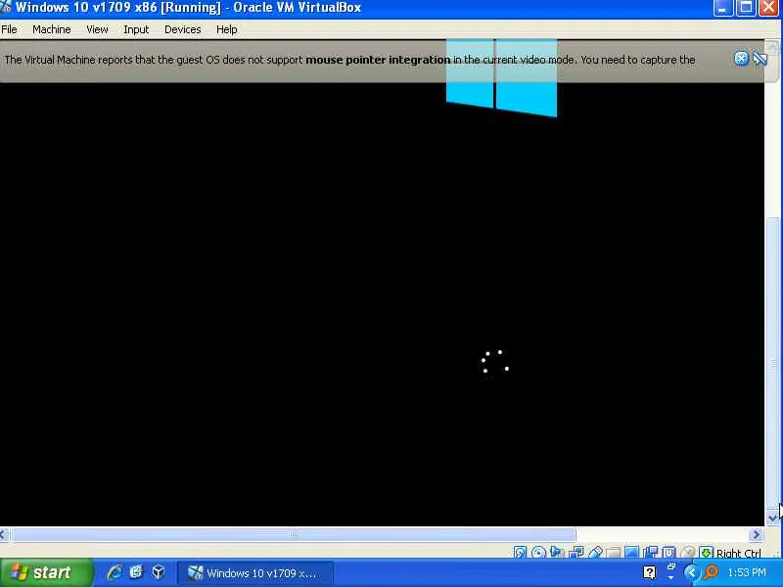Image resolution: width=783 pixels, height=587 pixels.
Task: Open the Windows XP Start menu
Action: coord(46,572)
